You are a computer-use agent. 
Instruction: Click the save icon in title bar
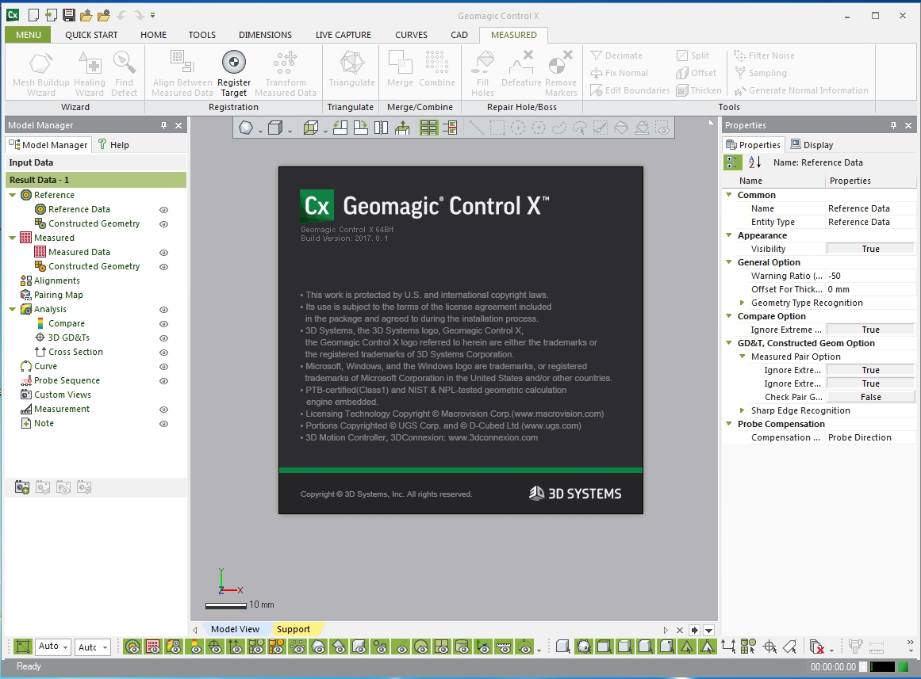[x=69, y=15]
